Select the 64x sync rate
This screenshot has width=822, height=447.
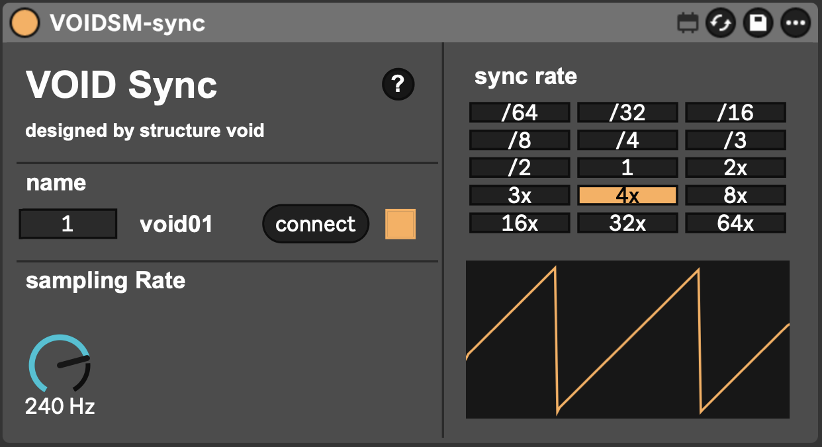click(735, 222)
